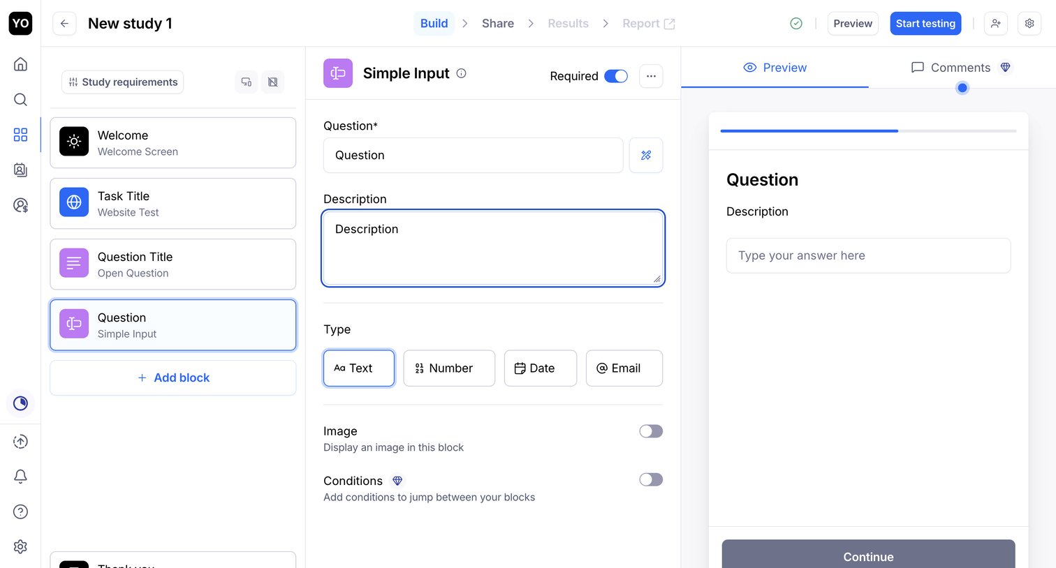The width and height of the screenshot is (1056, 568).
Task: Select Date input type
Action: coord(541,368)
